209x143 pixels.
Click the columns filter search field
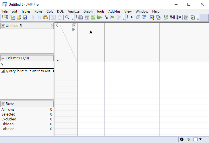[27, 65]
